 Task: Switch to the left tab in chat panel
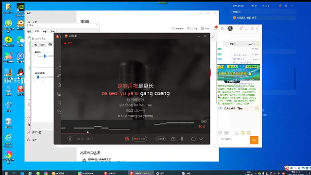coord(232,44)
